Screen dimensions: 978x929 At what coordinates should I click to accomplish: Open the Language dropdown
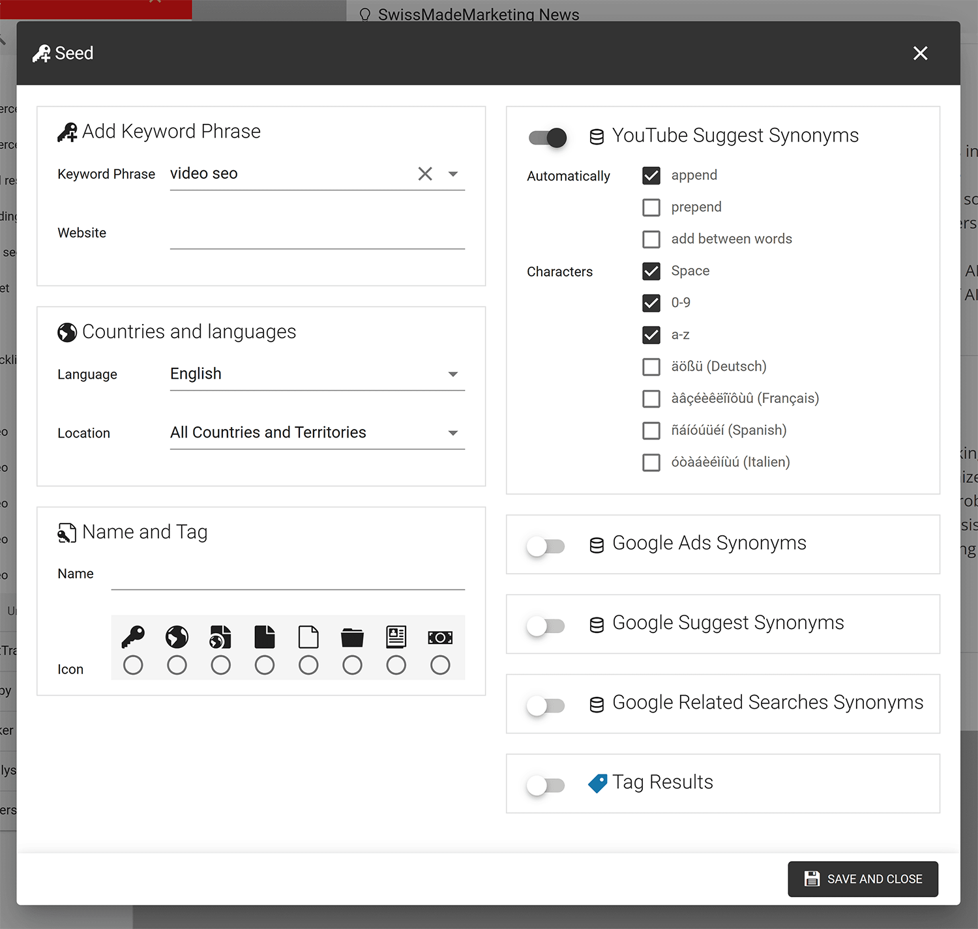[318, 374]
